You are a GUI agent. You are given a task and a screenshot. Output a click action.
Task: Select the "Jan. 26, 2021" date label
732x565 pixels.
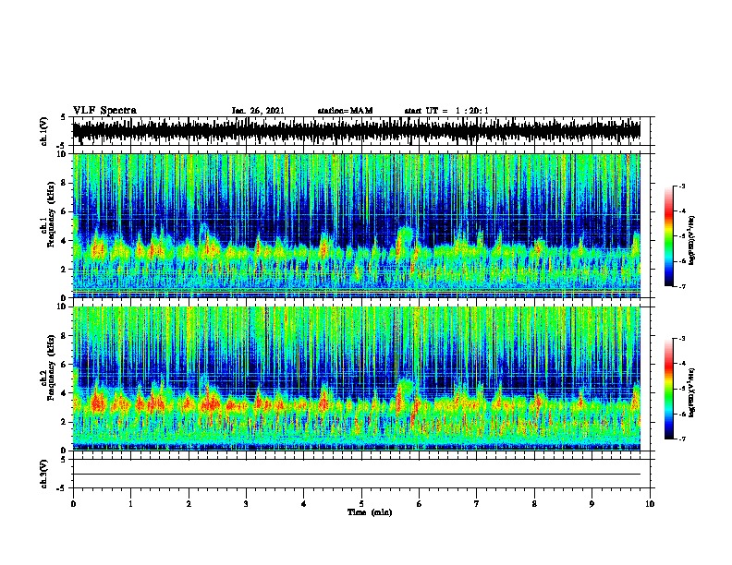pyautogui.click(x=258, y=111)
